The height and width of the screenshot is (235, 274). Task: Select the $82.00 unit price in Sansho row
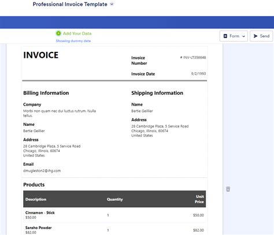198,230
